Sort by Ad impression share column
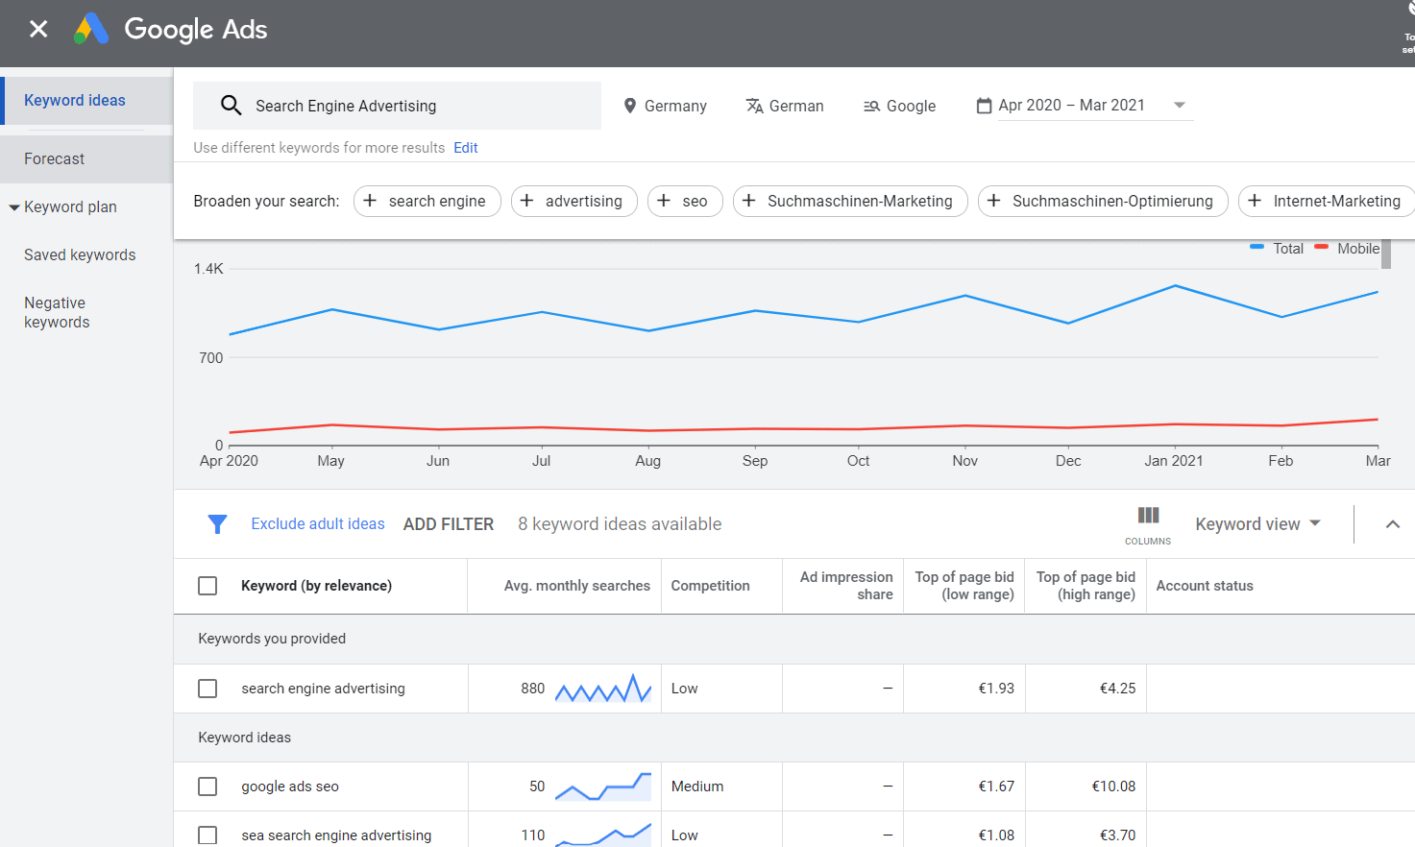Screen dimensions: 1415x847 846,586
